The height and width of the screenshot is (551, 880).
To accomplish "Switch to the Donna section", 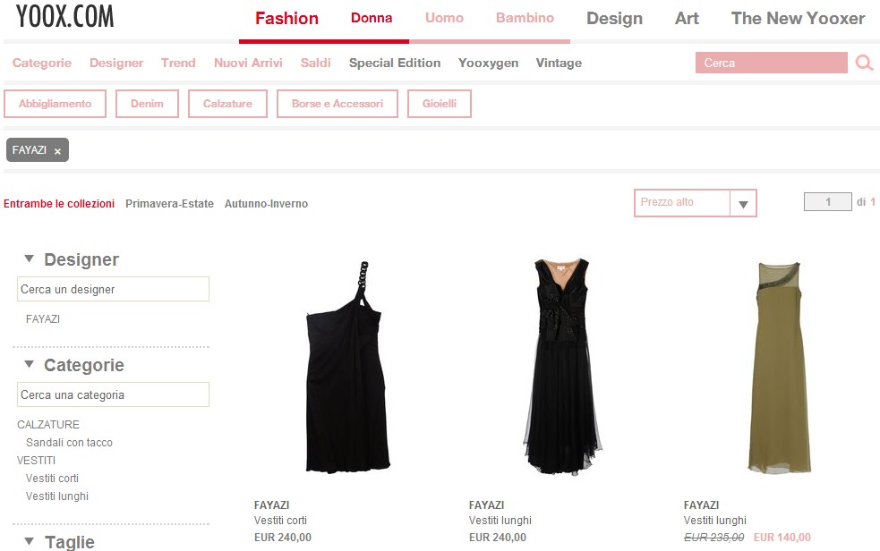I will coord(372,18).
